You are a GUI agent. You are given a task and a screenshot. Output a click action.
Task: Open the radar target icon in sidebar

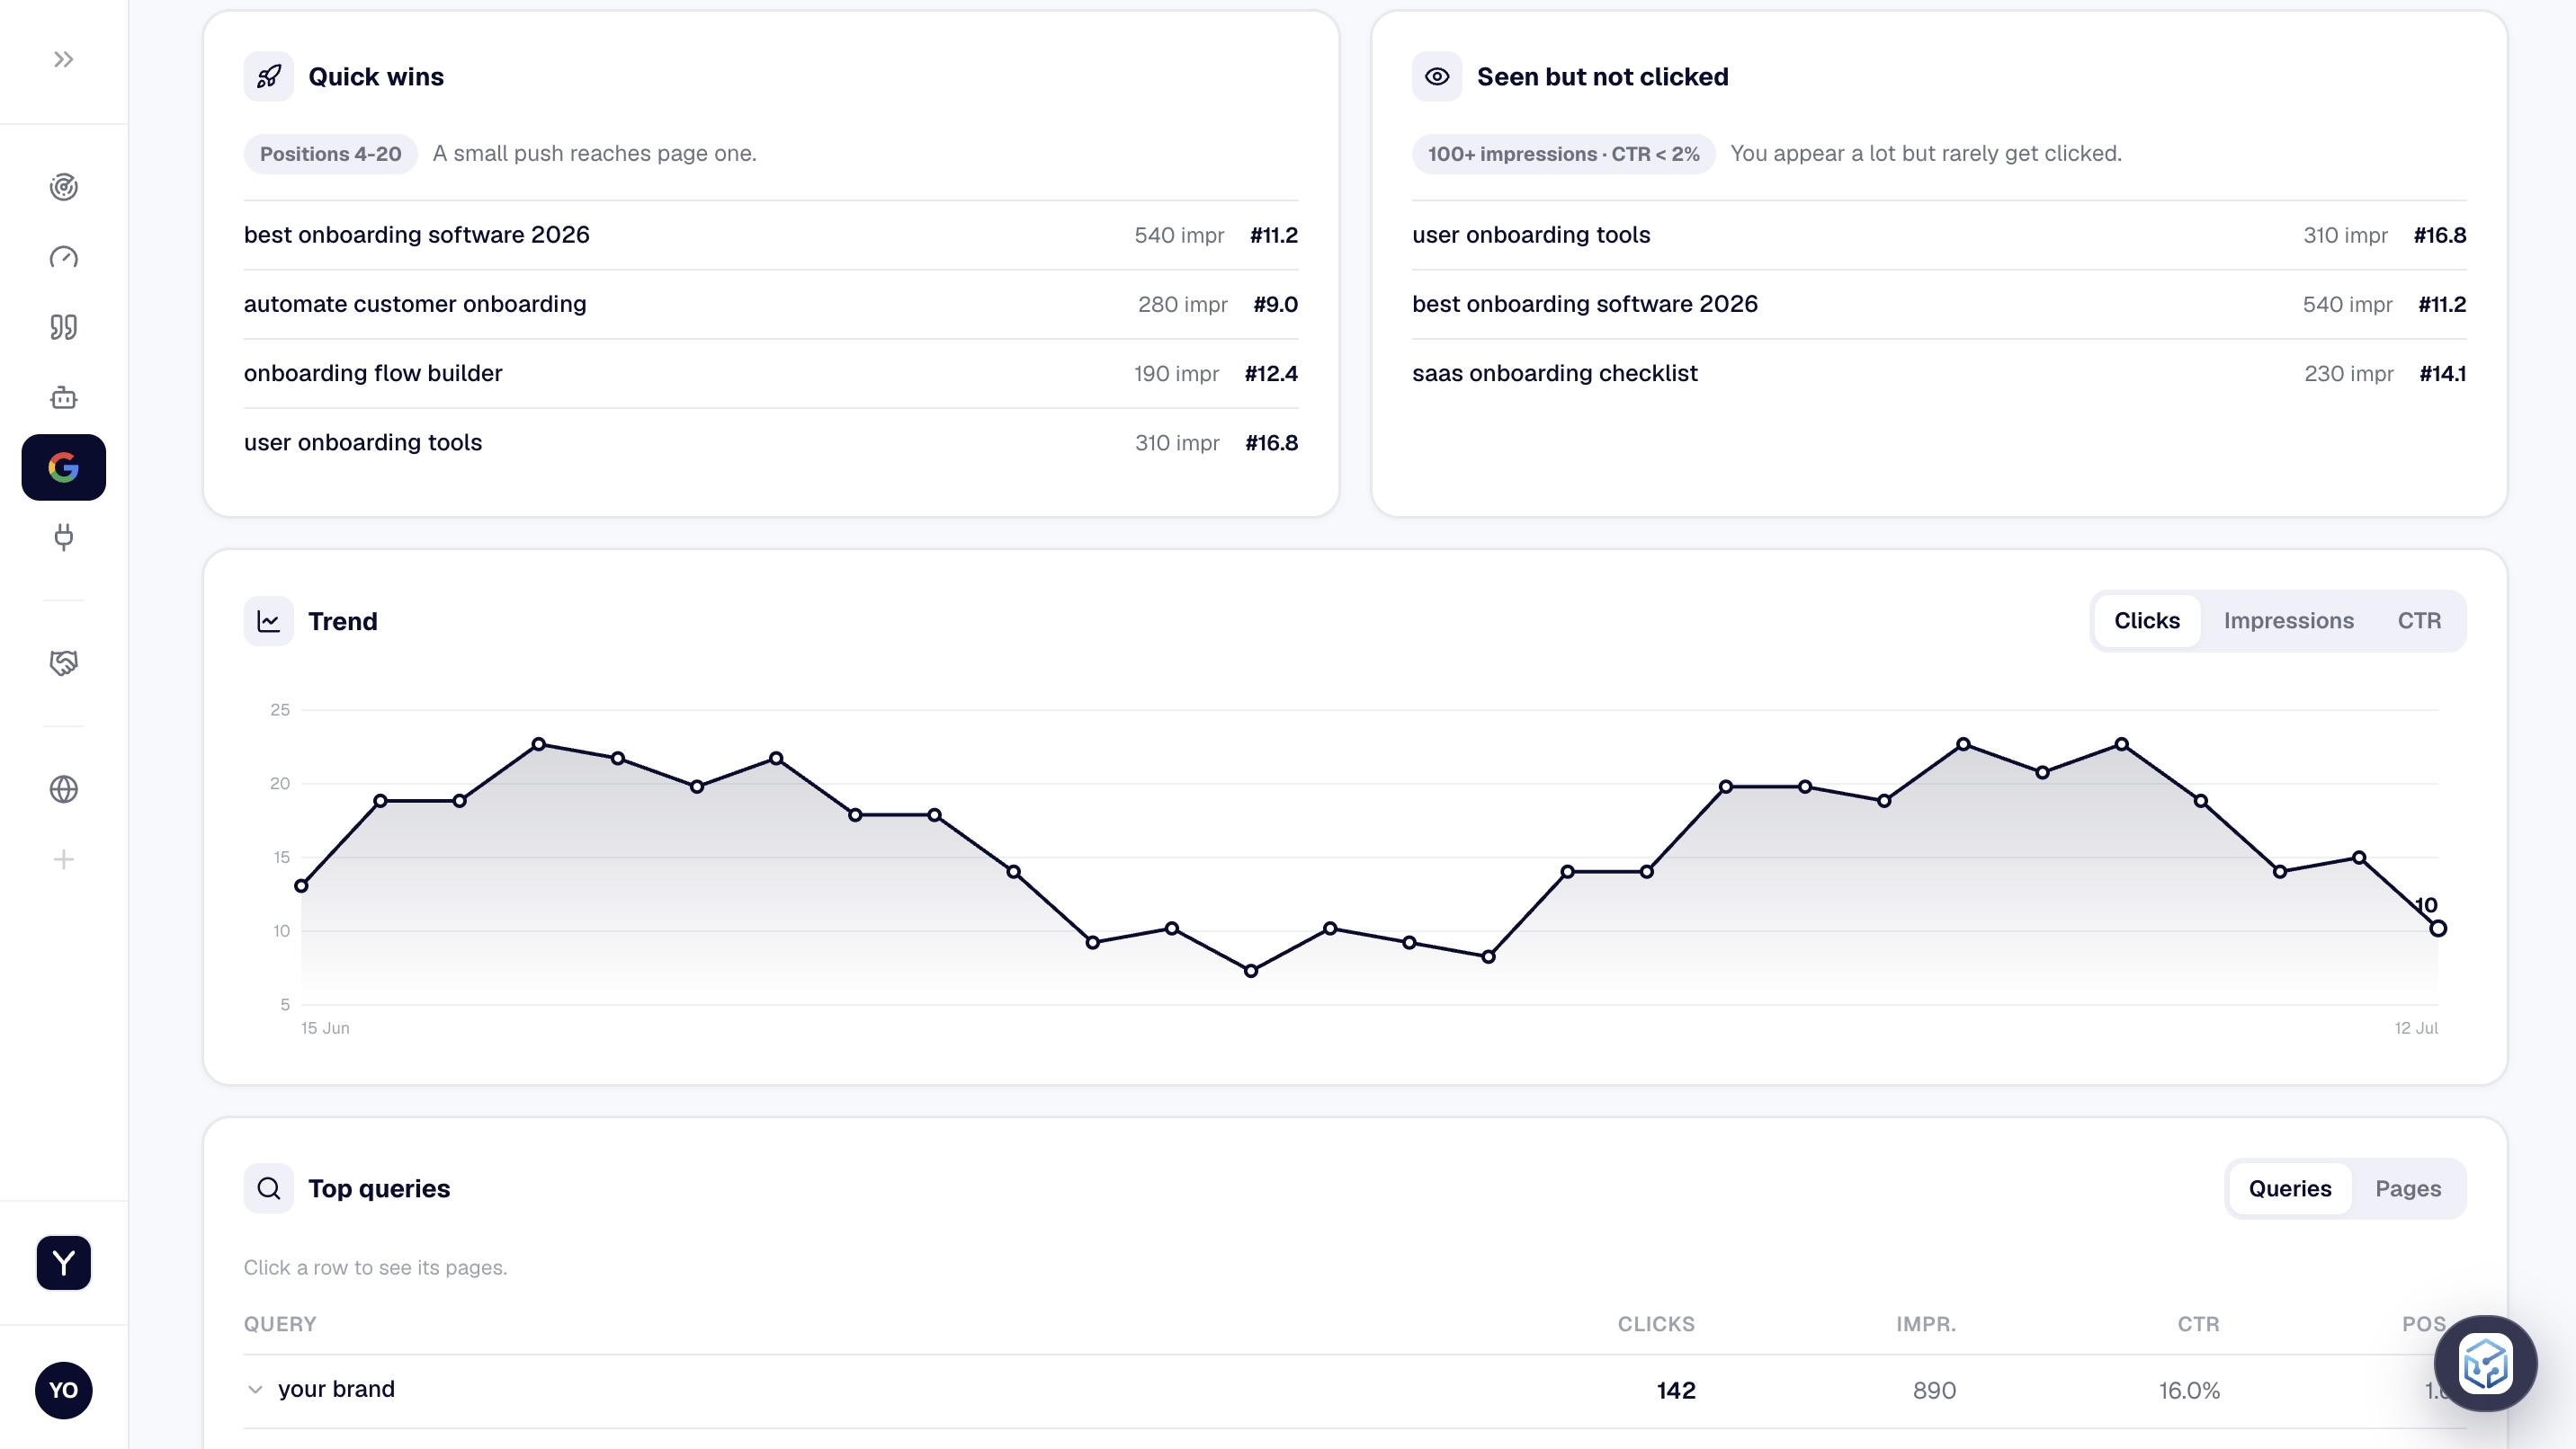(63, 187)
